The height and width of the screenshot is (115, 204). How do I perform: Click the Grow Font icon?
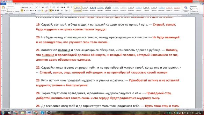pyautogui.click(x=37, y=7)
